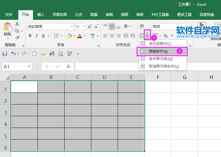Screen dimensions: 221x157
Task: Create new blank workbook icon
Action: [x=34, y=54]
